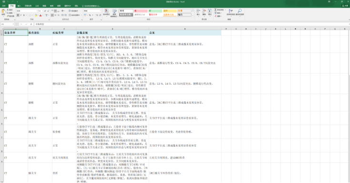Open the number format combo box
Image resolution: width=350 pixels, height=183 pixels.
[93, 11]
